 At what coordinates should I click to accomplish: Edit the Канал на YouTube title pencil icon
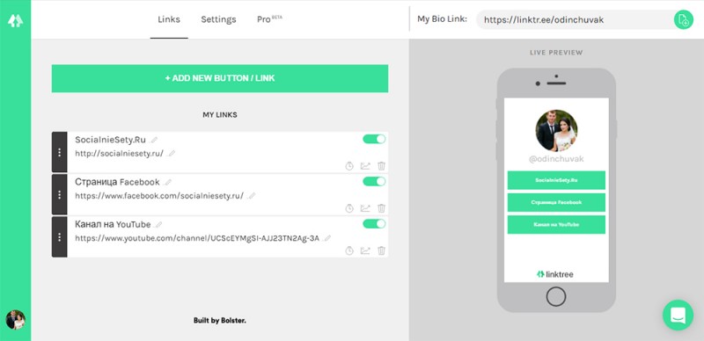pos(158,224)
